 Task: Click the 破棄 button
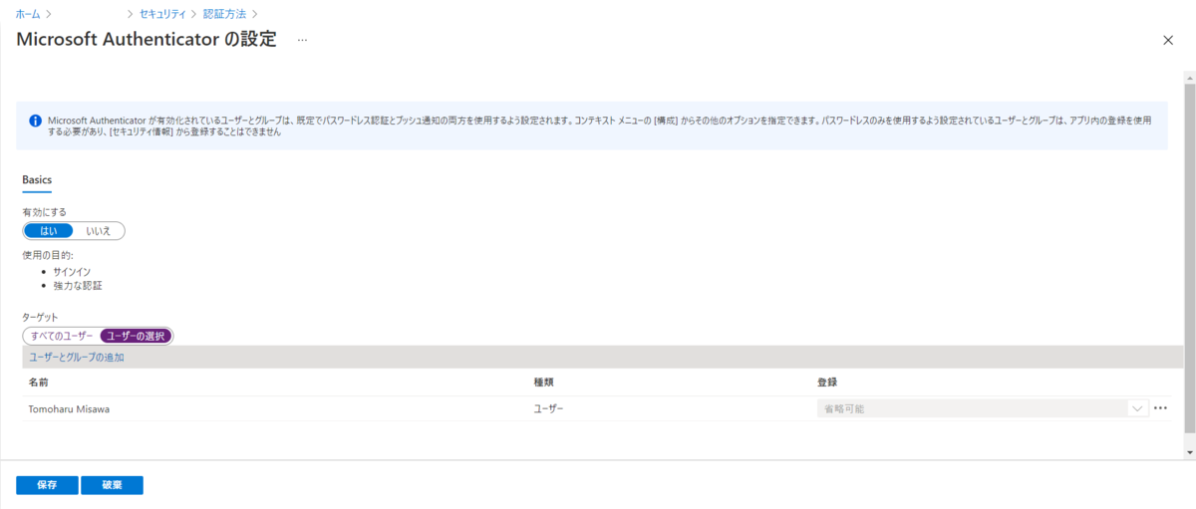coord(113,485)
